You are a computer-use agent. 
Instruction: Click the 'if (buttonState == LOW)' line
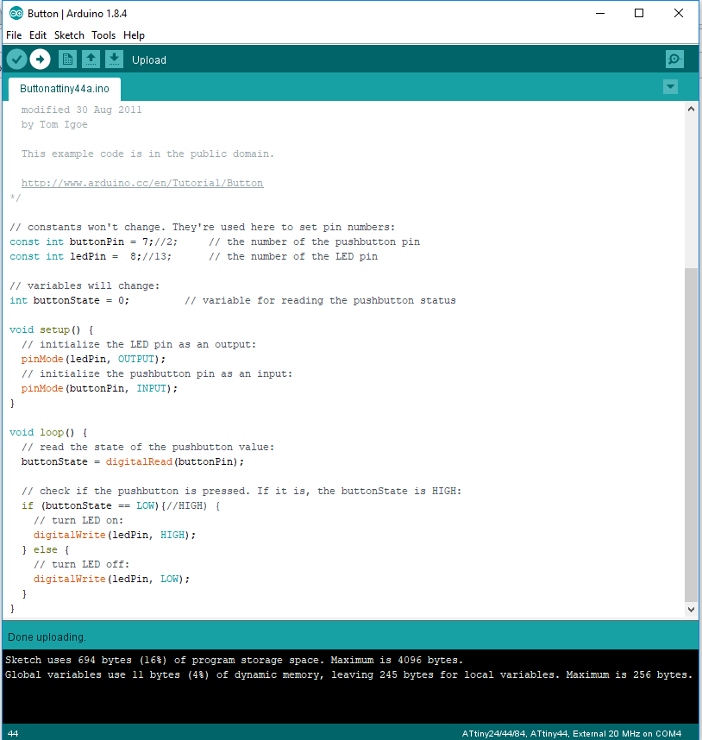click(121, 505)
